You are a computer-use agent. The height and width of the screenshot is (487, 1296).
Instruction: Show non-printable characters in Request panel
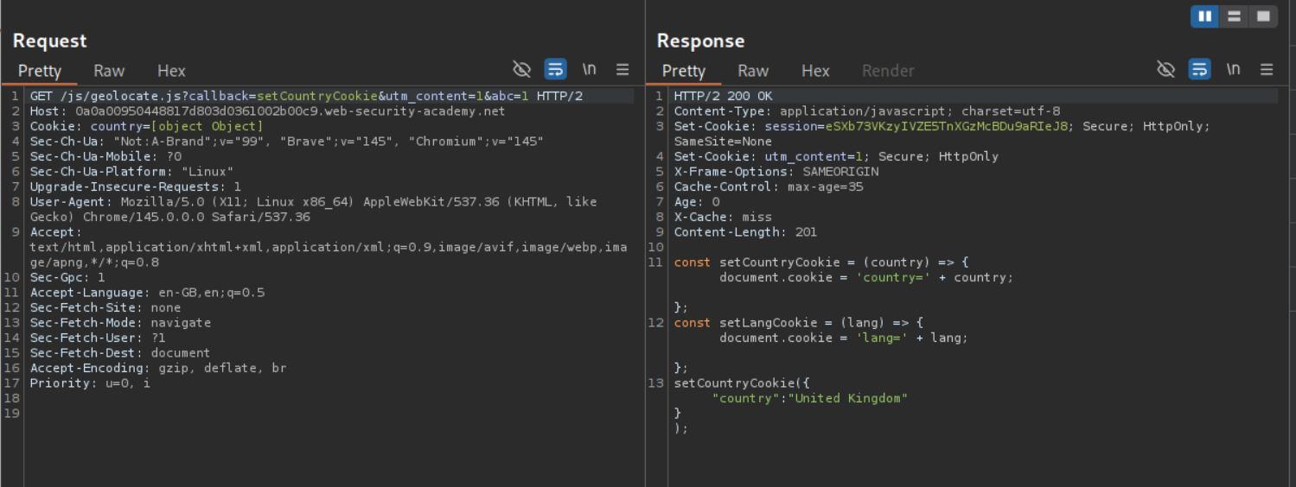pos(589,70)
